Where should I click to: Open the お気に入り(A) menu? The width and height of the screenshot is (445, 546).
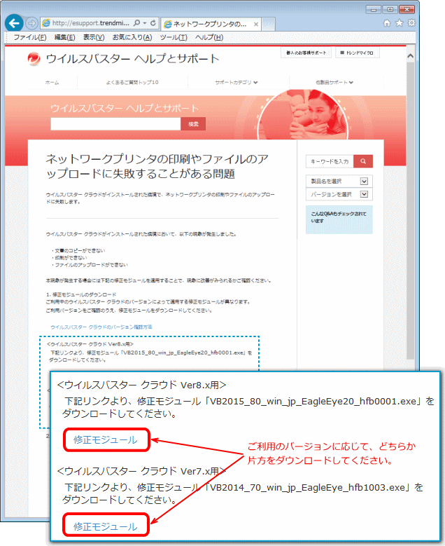pos(132,38)
